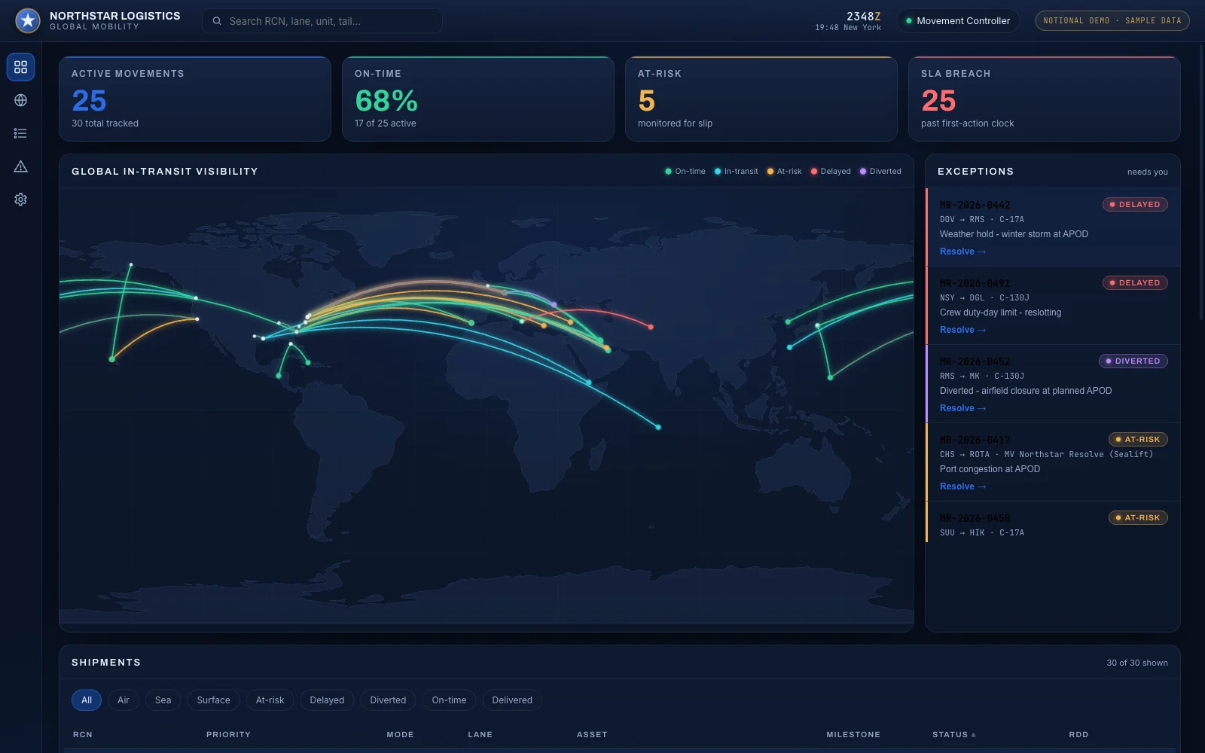The image size is (1205, 753).
Task: Focus the Search RCN, lane, unit field
Action: (x=322, y=21)
